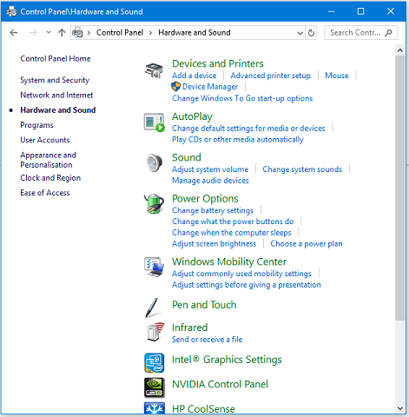This screenshot has width=409, height=417.
Task: Open Windows Mobility Center icon
Action: click(154, 267)
